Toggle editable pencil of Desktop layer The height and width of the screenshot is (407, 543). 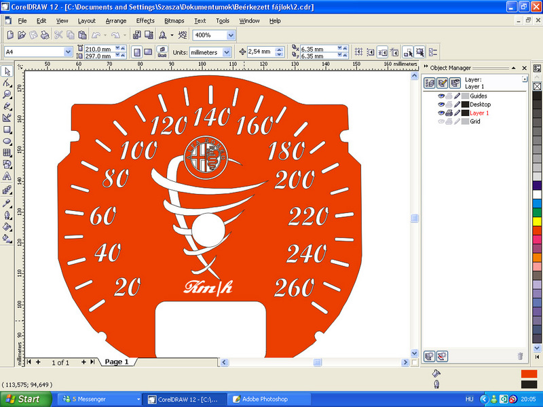[x=457, y=104]
